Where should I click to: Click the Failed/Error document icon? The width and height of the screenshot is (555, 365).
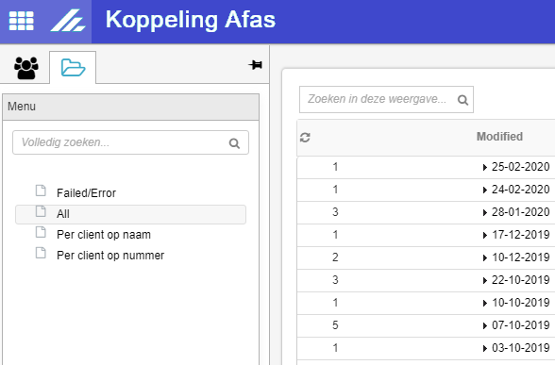coord(41,191)
